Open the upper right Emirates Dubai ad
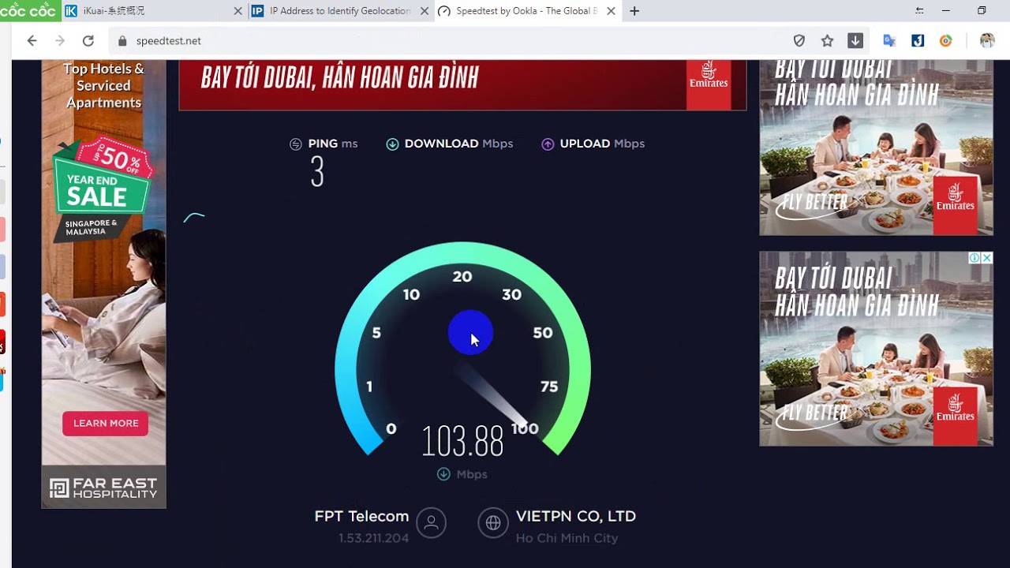 point(876,148)
